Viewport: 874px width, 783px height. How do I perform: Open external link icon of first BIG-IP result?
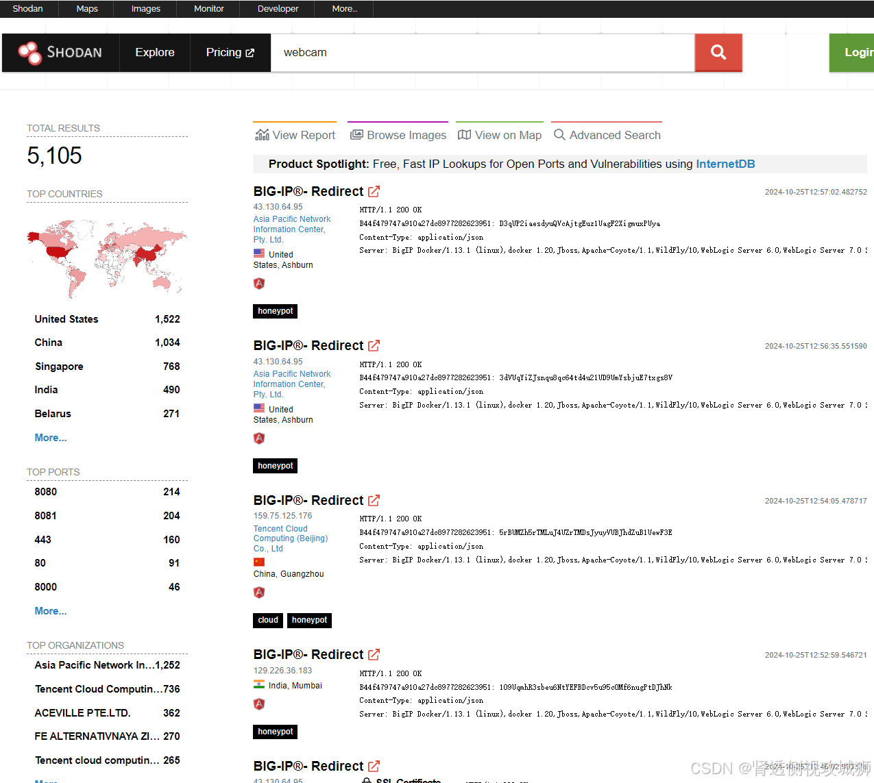[x=374, y=192]
